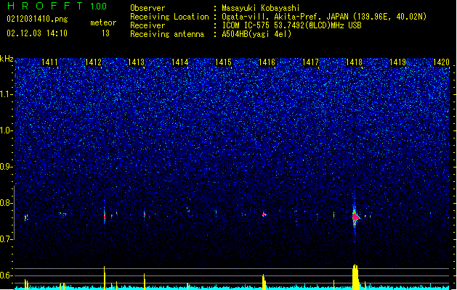This screenshot has height=290, width=457.
Task: Select antenna value A504HB(yagi 4el)
Action: pyautogui.click(x=256, y=34)
